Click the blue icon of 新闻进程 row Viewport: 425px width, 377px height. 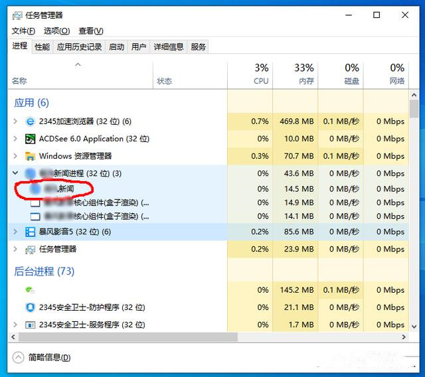[31, 173]
